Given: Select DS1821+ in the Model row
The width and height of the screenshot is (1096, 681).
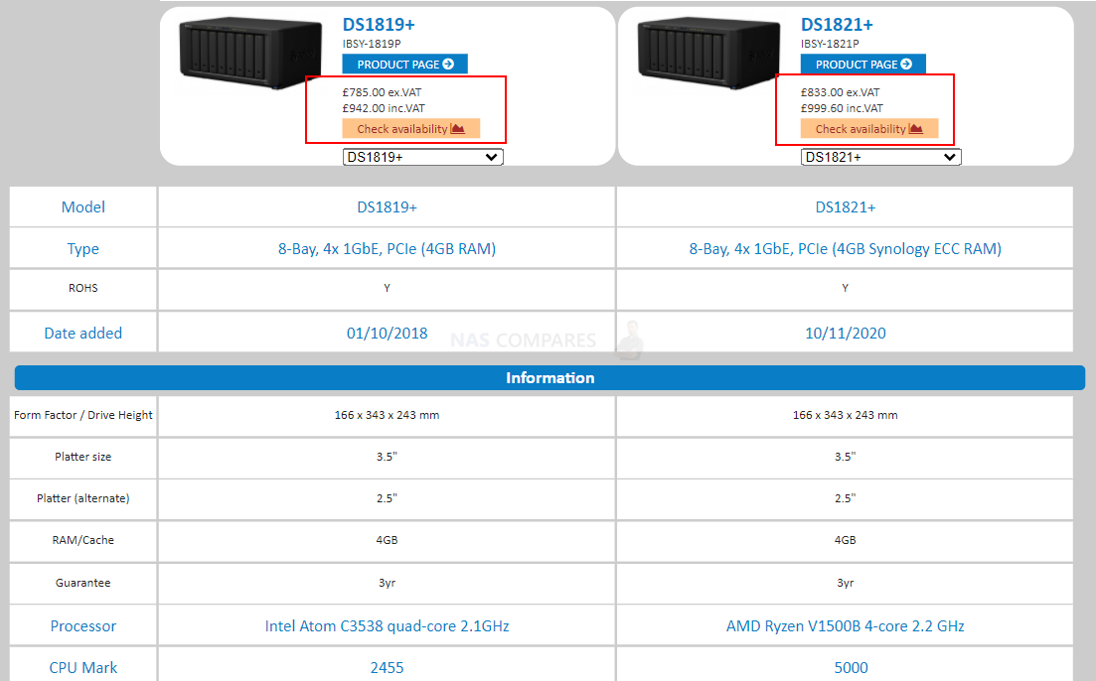Looking at the screenshot, I should (845, 207).
